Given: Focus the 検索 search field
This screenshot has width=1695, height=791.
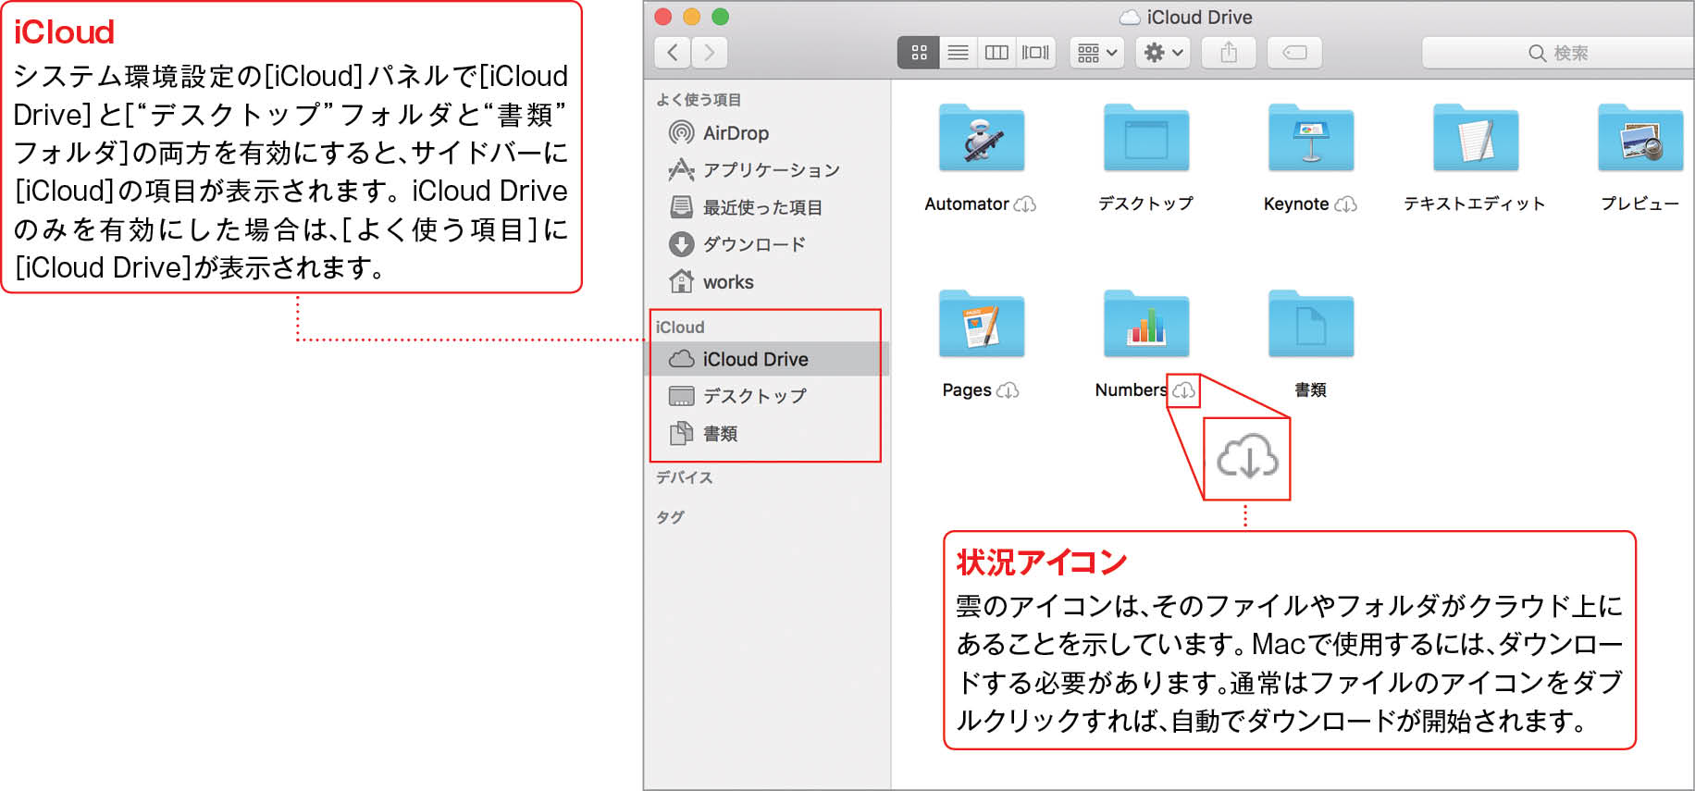Looking at the screenshot, I should (1558, 53).
